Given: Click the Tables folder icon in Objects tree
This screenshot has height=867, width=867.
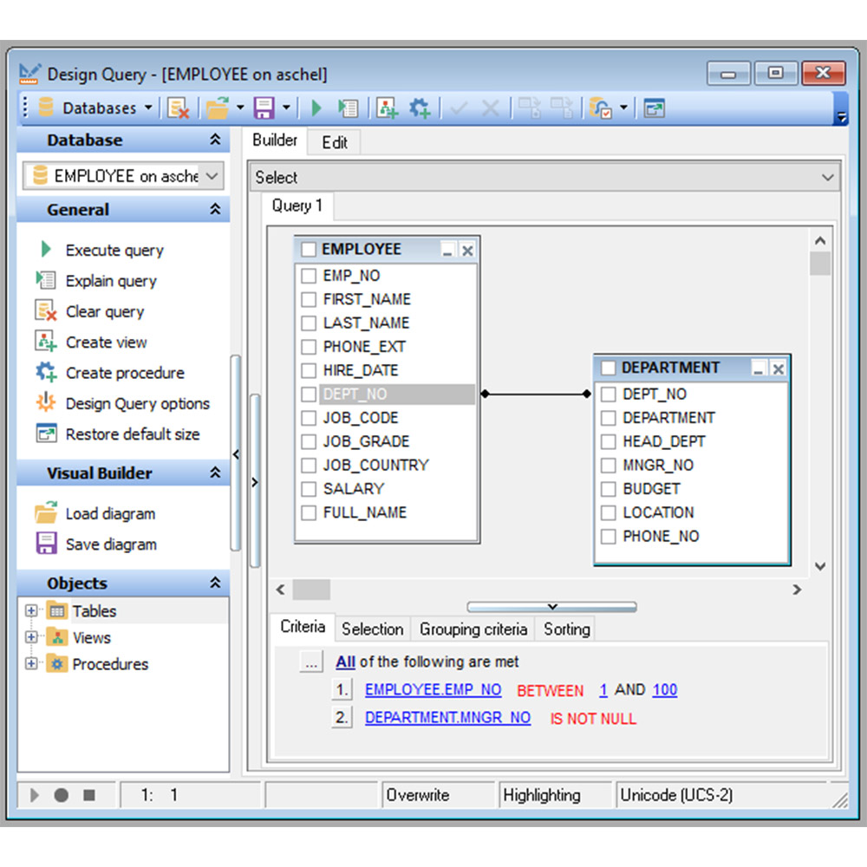Looking at the screenshot, I should pyautogui.click(x=55, y=610).
